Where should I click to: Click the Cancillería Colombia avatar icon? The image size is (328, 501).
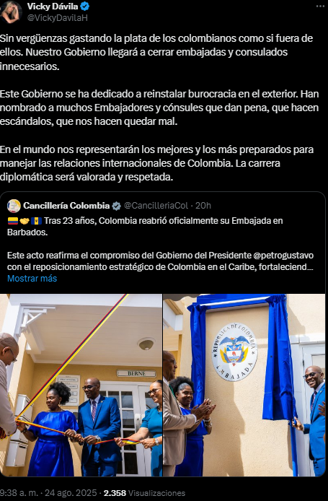14,206
